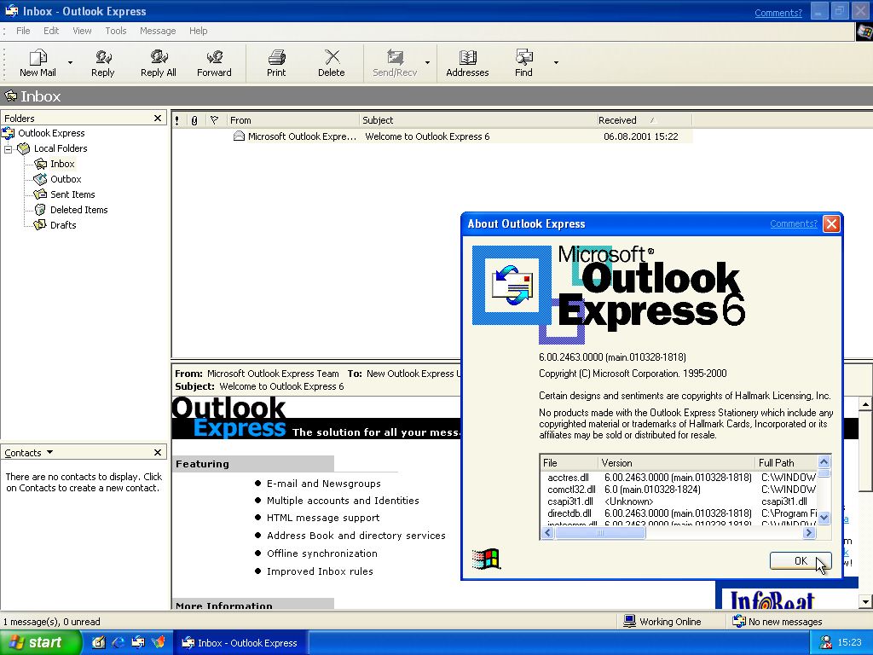
Task: Click the Reply toolbar icon
Action: click(103, 58)
